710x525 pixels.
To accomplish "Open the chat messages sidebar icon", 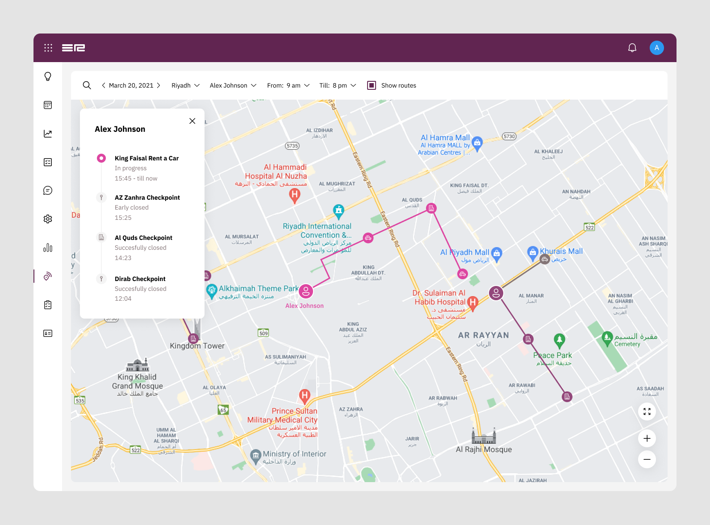I will click(x=48, y=191).
